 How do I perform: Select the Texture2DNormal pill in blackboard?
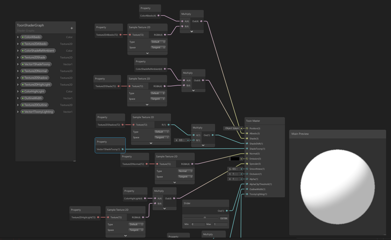35,71
